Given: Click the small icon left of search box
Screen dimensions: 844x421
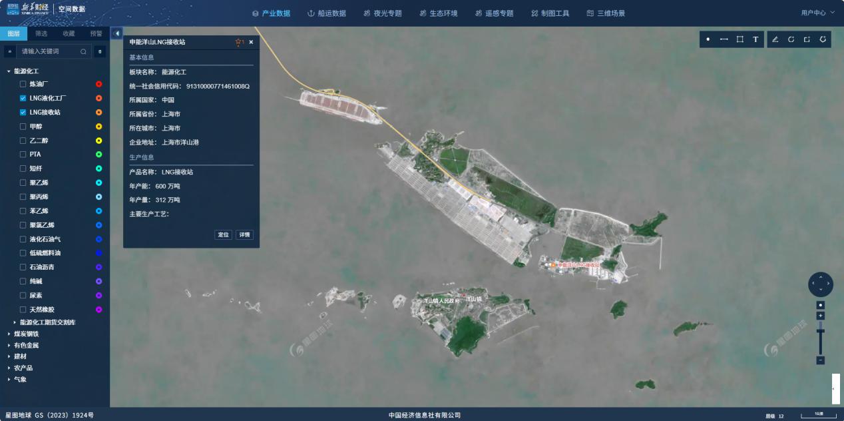Looking at the screenshot, I should 10,51.
